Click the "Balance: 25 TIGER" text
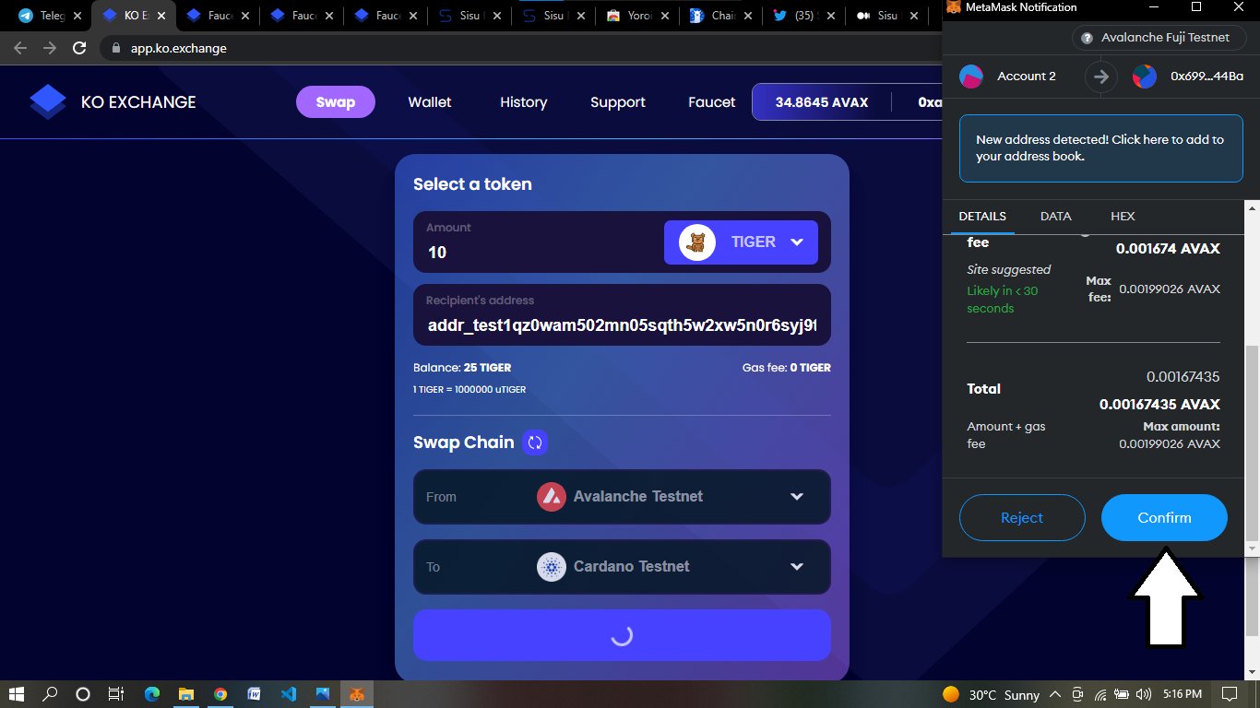This screenshot has height=708, width=1260. [462, 368]
